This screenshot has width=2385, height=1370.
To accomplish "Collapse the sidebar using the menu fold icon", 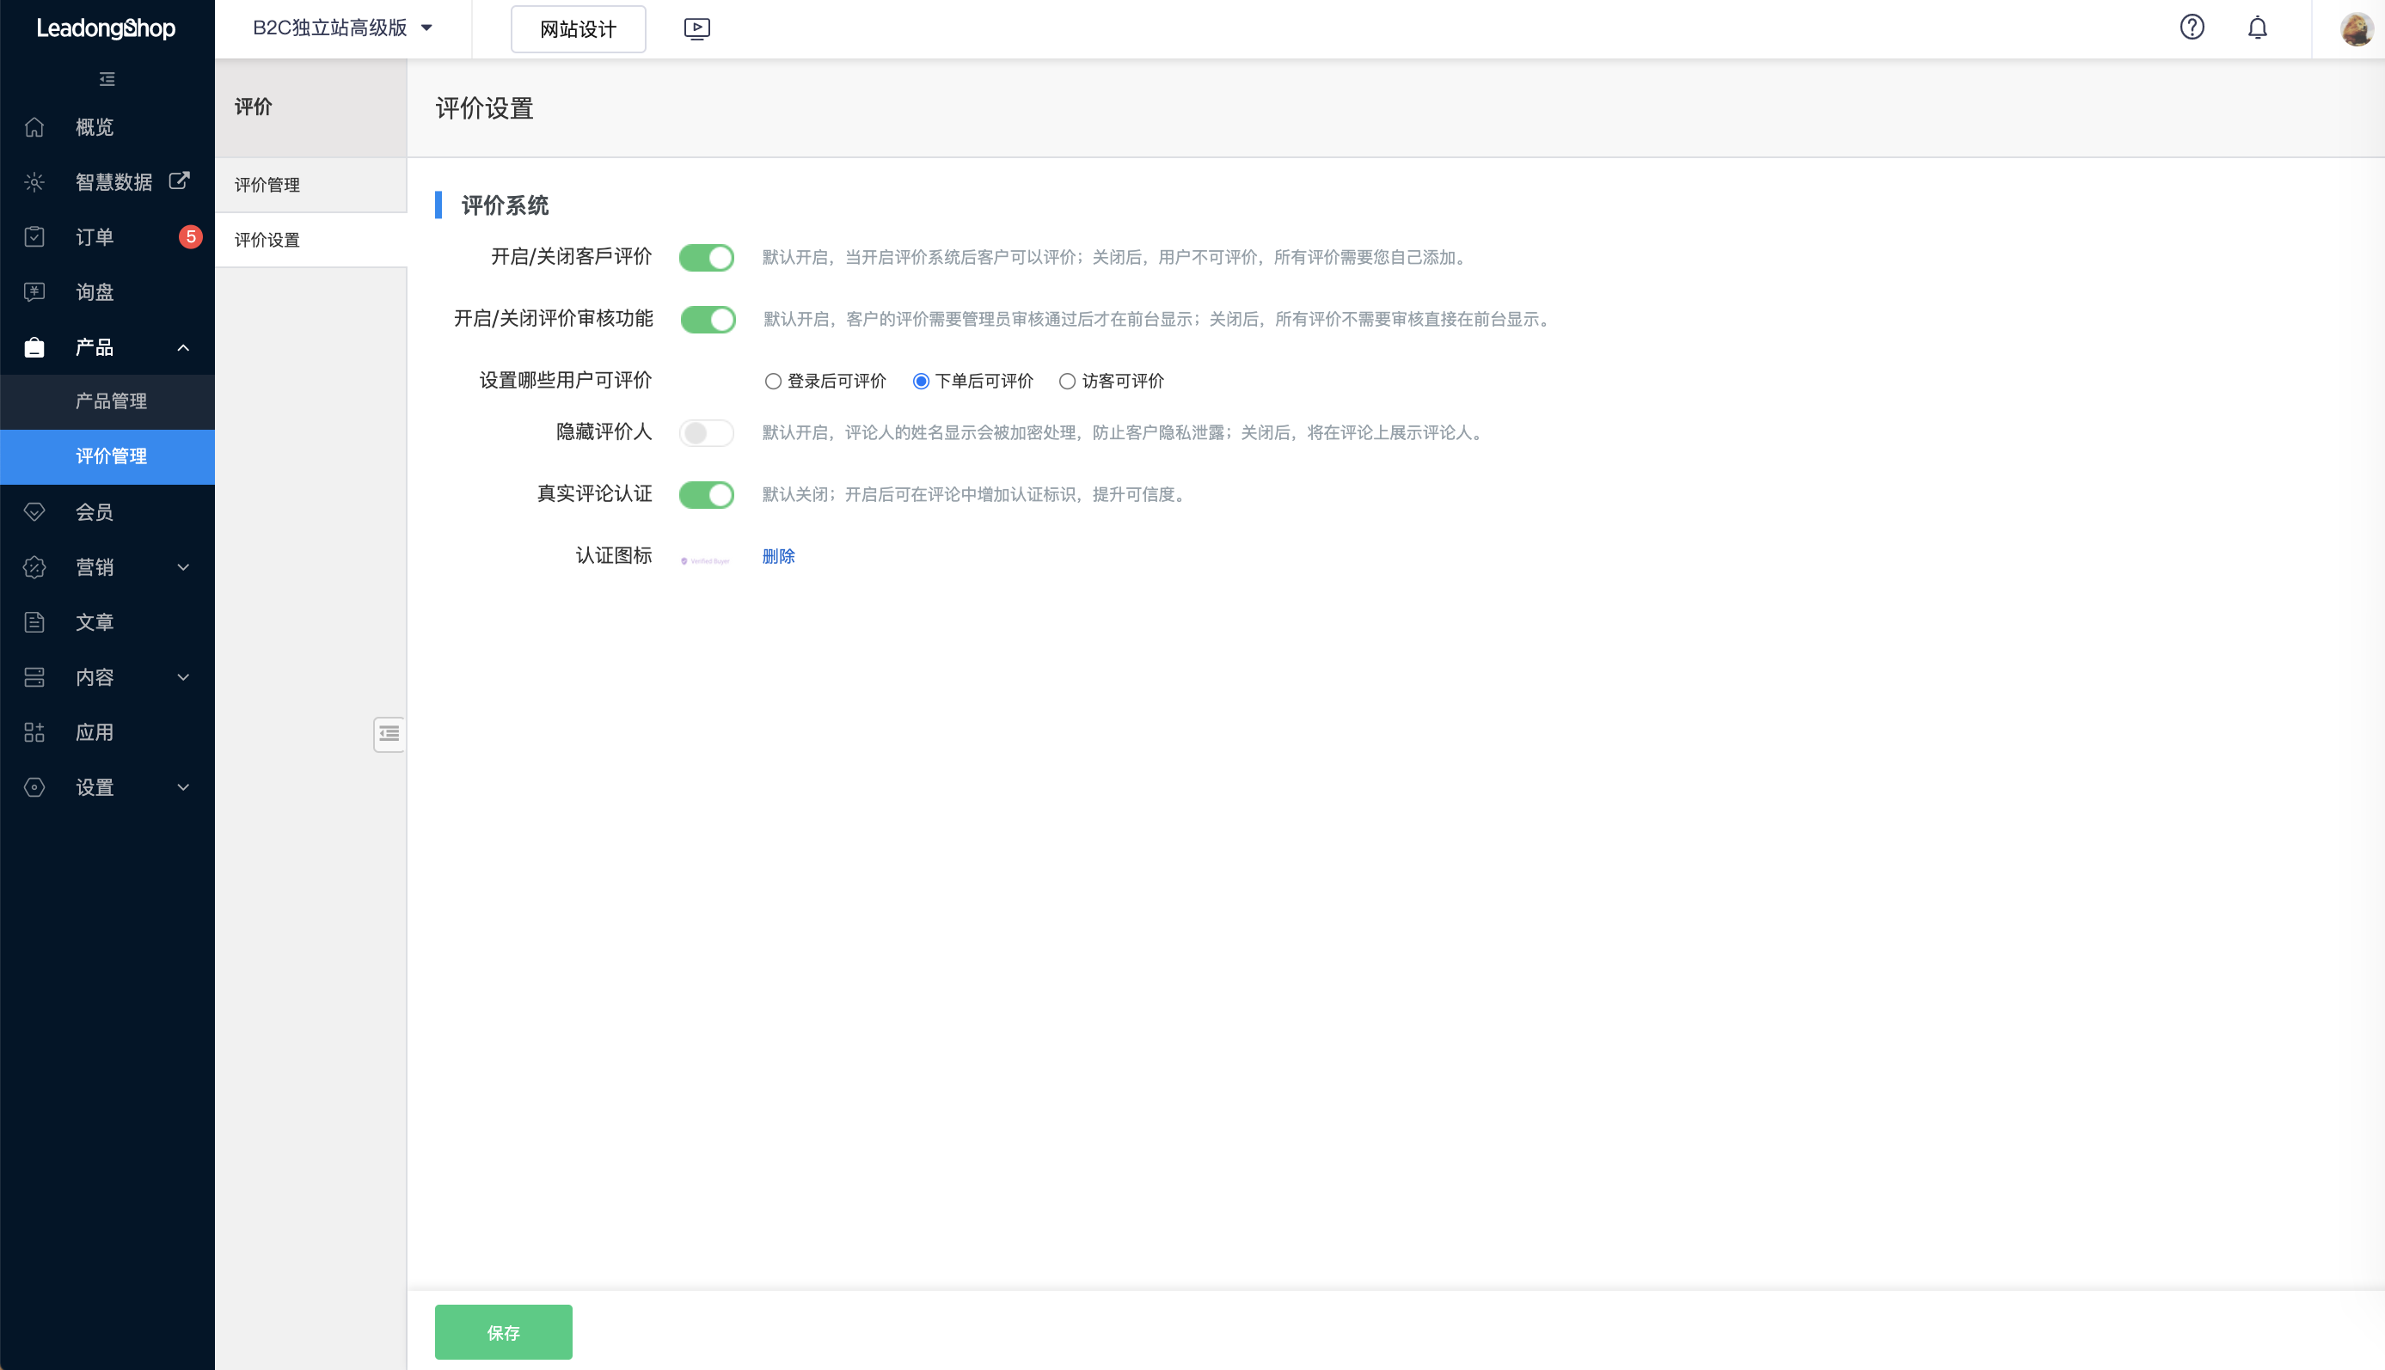I will 107,79.
